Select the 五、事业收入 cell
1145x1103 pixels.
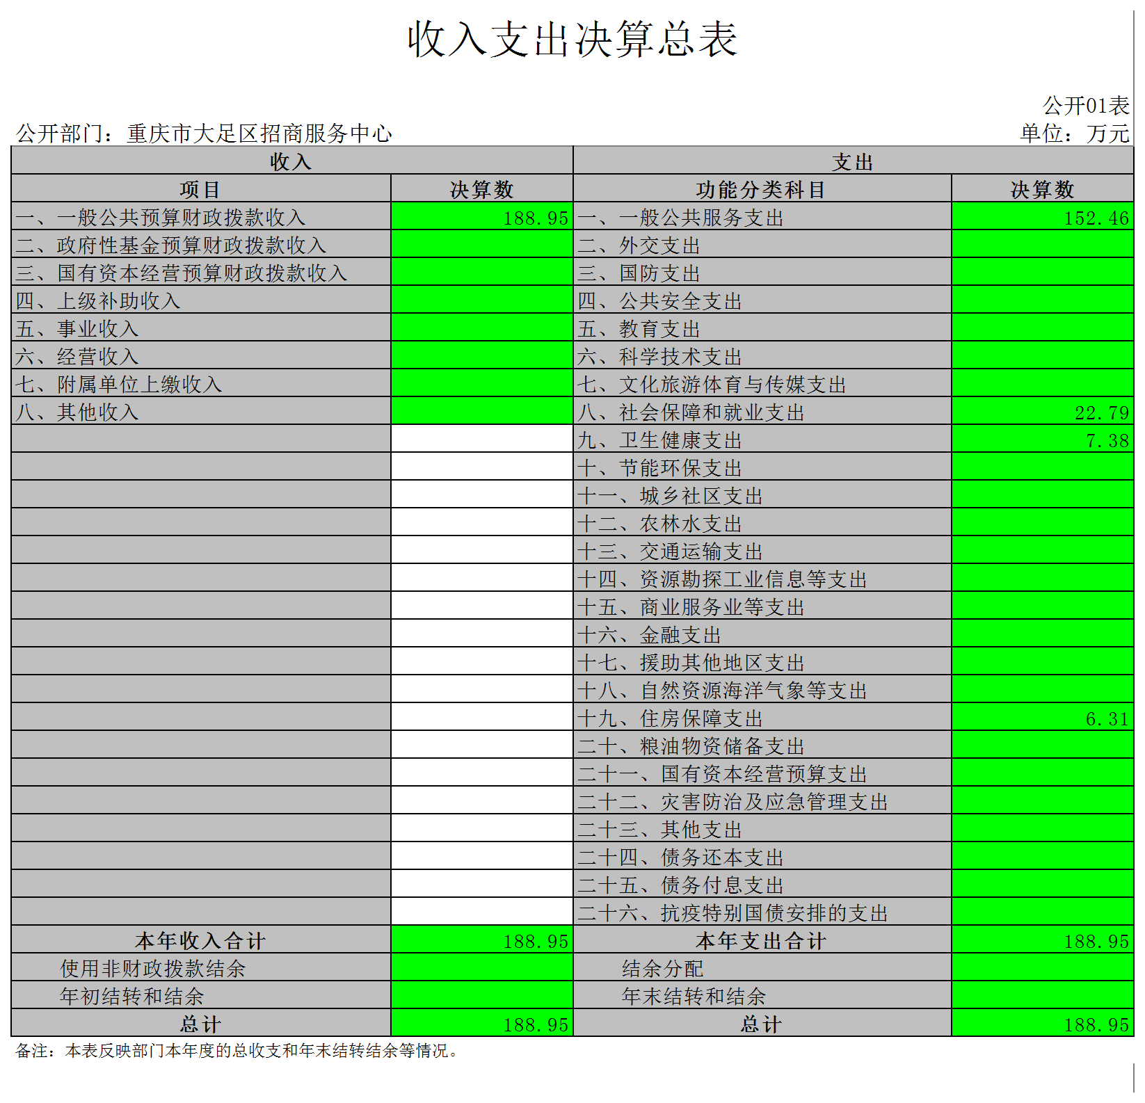[201, 328]
